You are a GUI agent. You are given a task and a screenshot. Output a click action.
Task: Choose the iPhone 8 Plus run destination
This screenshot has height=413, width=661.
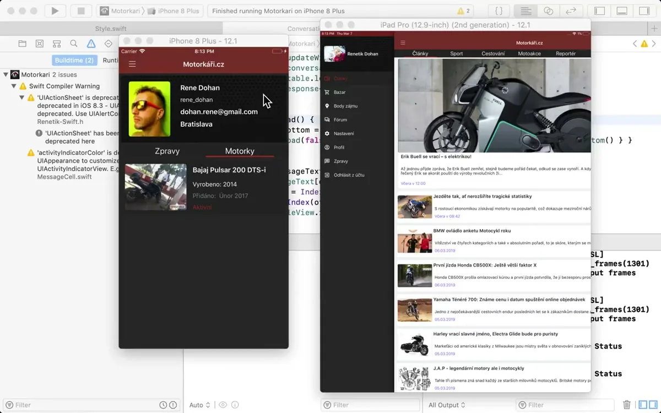tap(174, 11)
